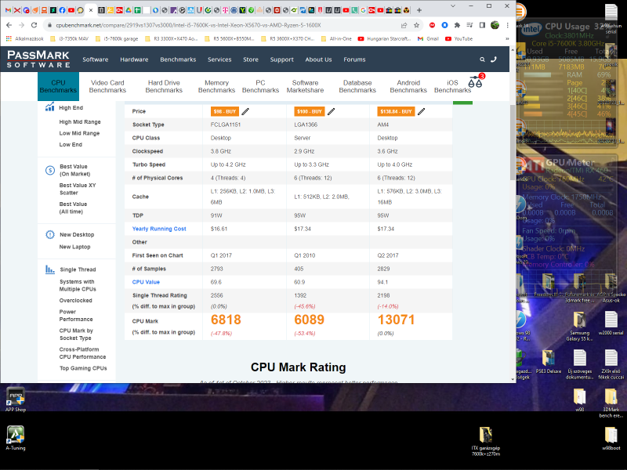Open Overclocked sidebar link
627x470 pixels.
pyautogui.click(x=75, y=301)
